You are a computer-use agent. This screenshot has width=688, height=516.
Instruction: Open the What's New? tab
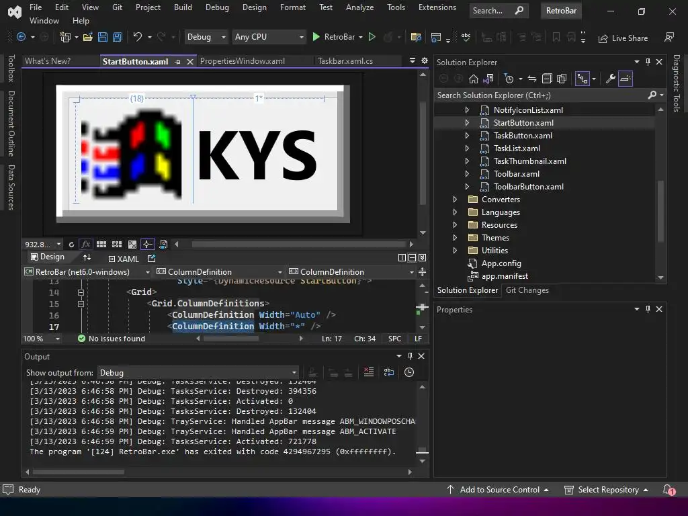coord(48,61)
